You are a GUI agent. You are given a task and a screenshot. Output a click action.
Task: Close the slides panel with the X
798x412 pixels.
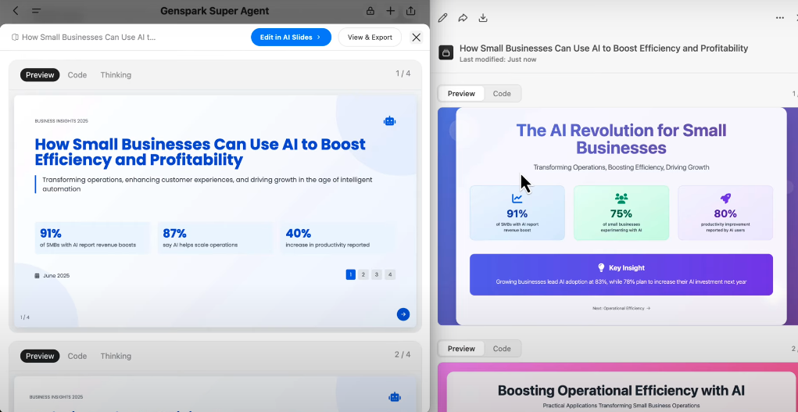click(417, 38)
